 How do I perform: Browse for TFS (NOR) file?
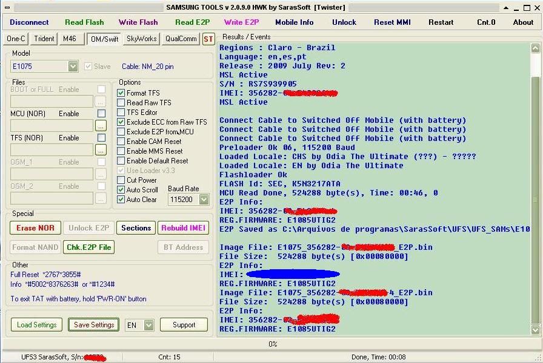click(x=101, y=150)
